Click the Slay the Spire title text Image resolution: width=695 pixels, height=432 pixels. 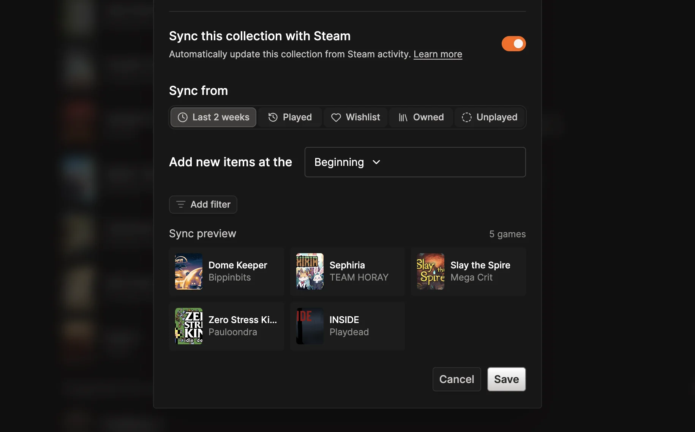480,265
